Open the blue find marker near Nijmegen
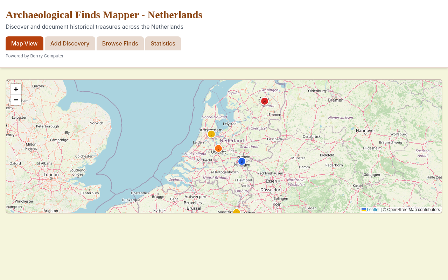Screen dimensions: 448x280 tap(241, 161)
